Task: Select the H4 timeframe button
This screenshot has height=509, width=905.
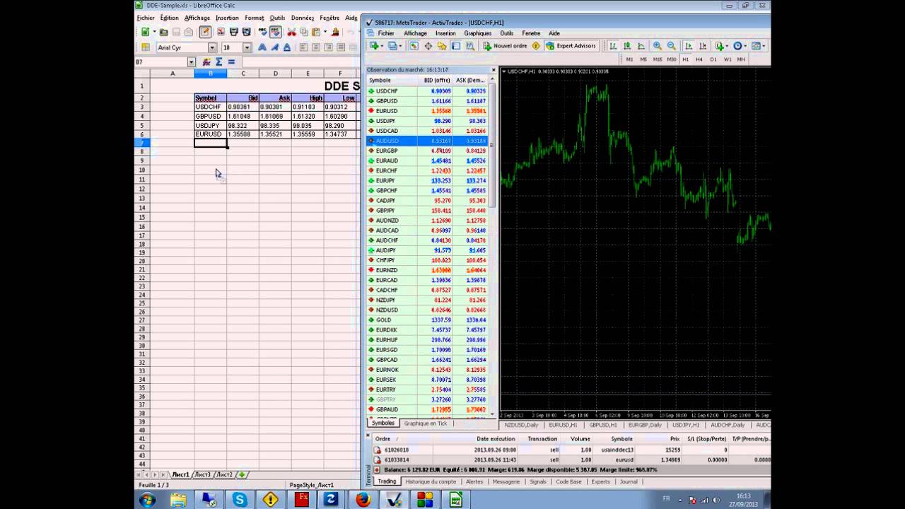Action: click(x=699, y=59)
